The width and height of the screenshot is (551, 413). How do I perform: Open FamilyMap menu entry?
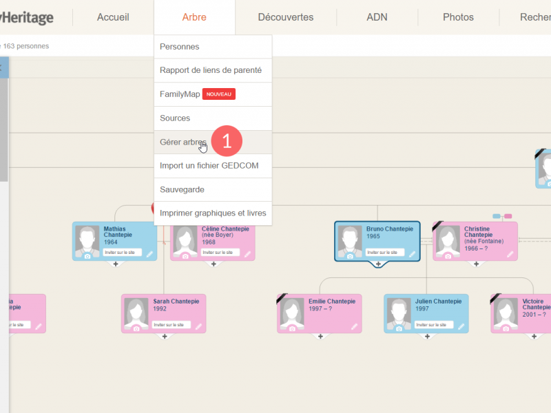[175, 94]
